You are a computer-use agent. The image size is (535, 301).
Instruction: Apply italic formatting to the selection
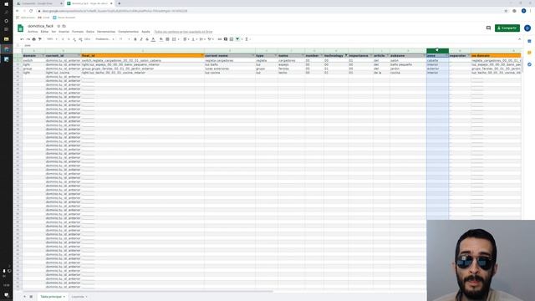[x=141, y=39]
